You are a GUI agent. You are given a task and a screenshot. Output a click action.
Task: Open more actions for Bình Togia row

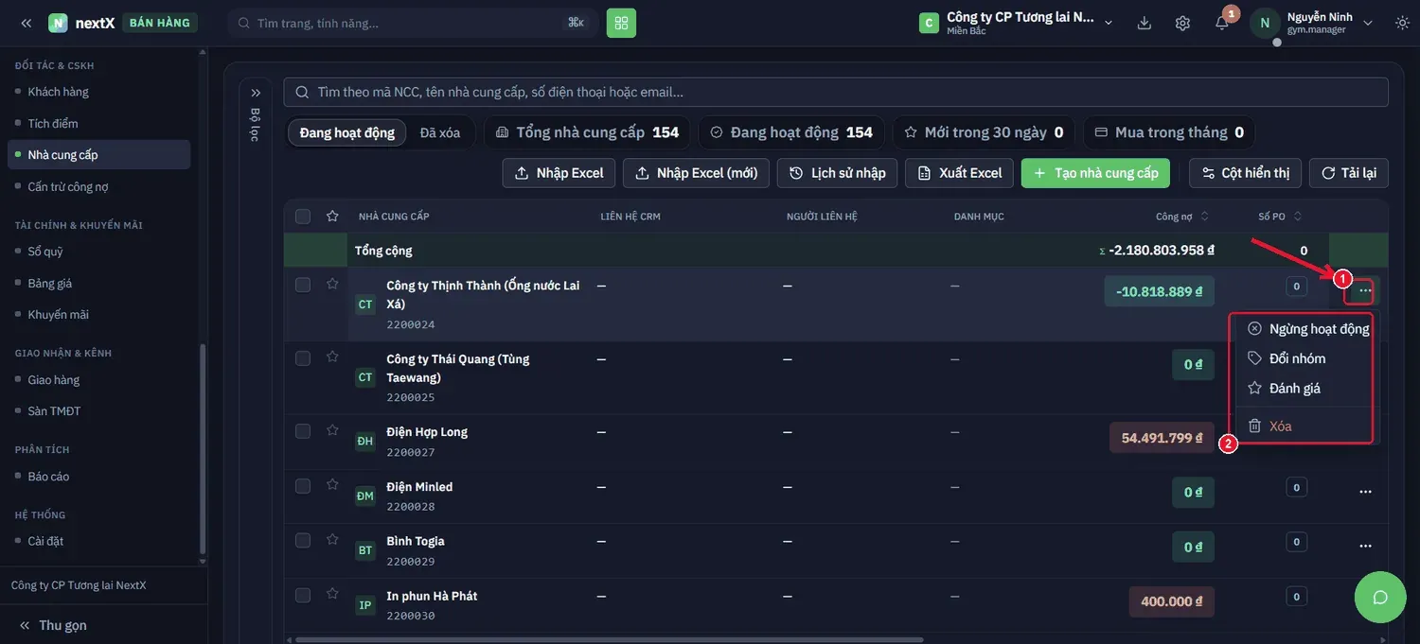[1365, 547]
